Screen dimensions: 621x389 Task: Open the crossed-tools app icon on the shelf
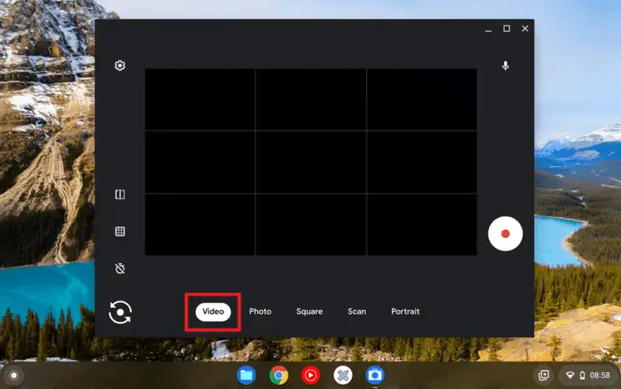coord(343,375)
